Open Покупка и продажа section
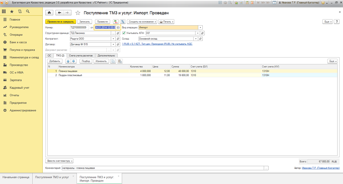Screen dimensions: 343x184 (x=22, y=50)
